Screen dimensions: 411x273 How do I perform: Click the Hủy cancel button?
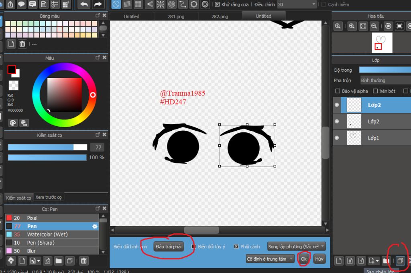coord(319,259)
